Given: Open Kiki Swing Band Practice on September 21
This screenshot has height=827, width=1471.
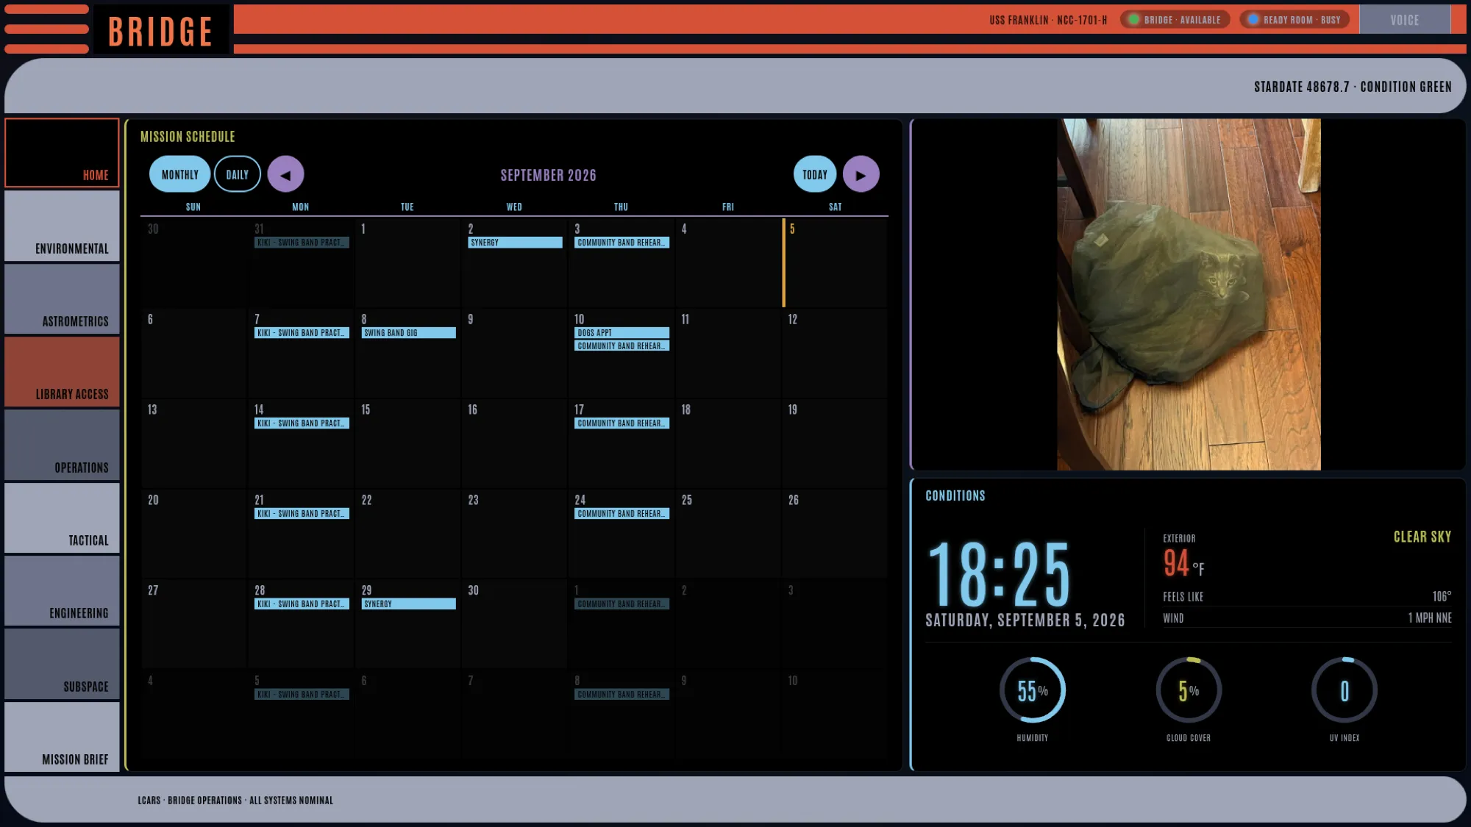Looking at the screenshot, I should [x=302, y=514].
